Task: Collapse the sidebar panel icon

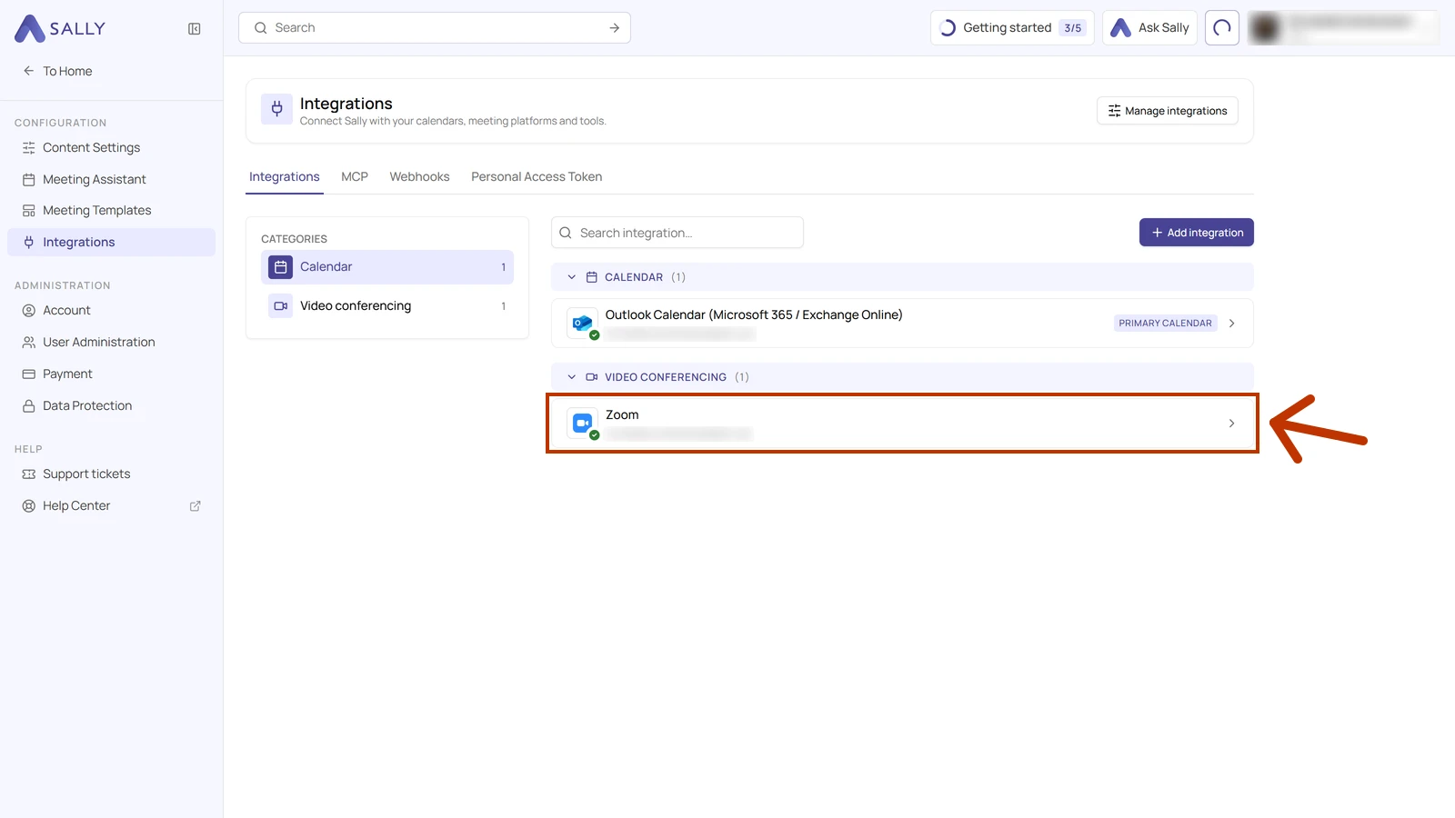Action: 195,29
